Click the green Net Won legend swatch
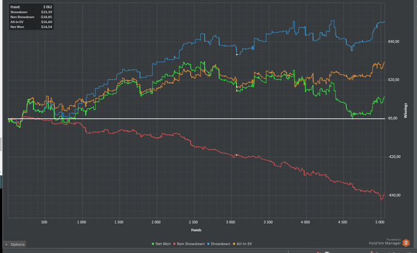This screenshot has height=253, width=417. point(153,243)
